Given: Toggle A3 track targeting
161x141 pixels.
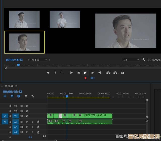Looking at the screenshot, I should click(16, 132).
